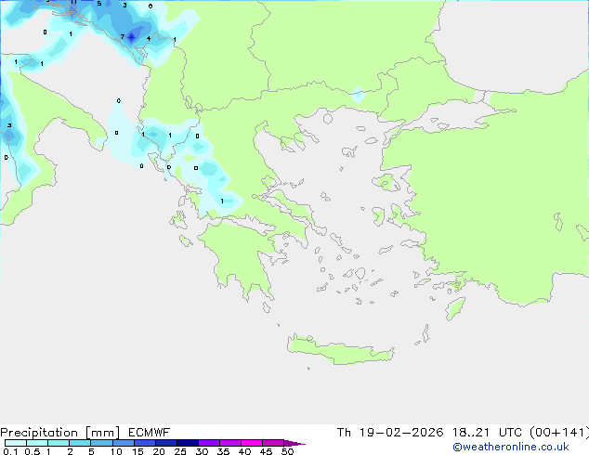Select legend swatch between 20 and 25
589x455 pixels.
coord(166,443)
